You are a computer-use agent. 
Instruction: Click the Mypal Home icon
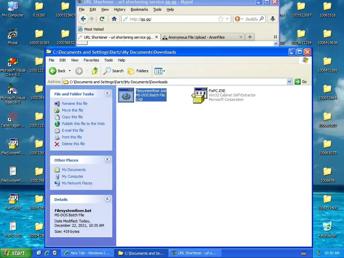[114, 19]
